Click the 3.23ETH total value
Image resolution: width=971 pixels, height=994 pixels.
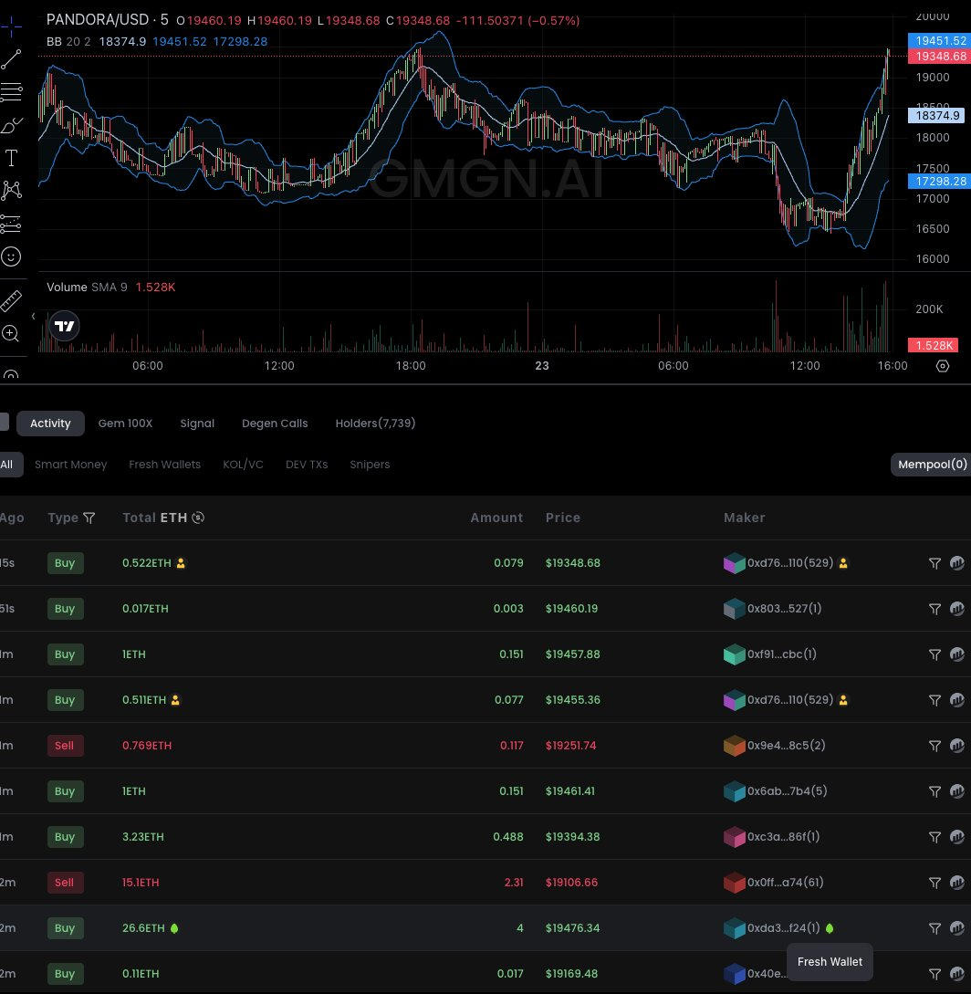142,837
